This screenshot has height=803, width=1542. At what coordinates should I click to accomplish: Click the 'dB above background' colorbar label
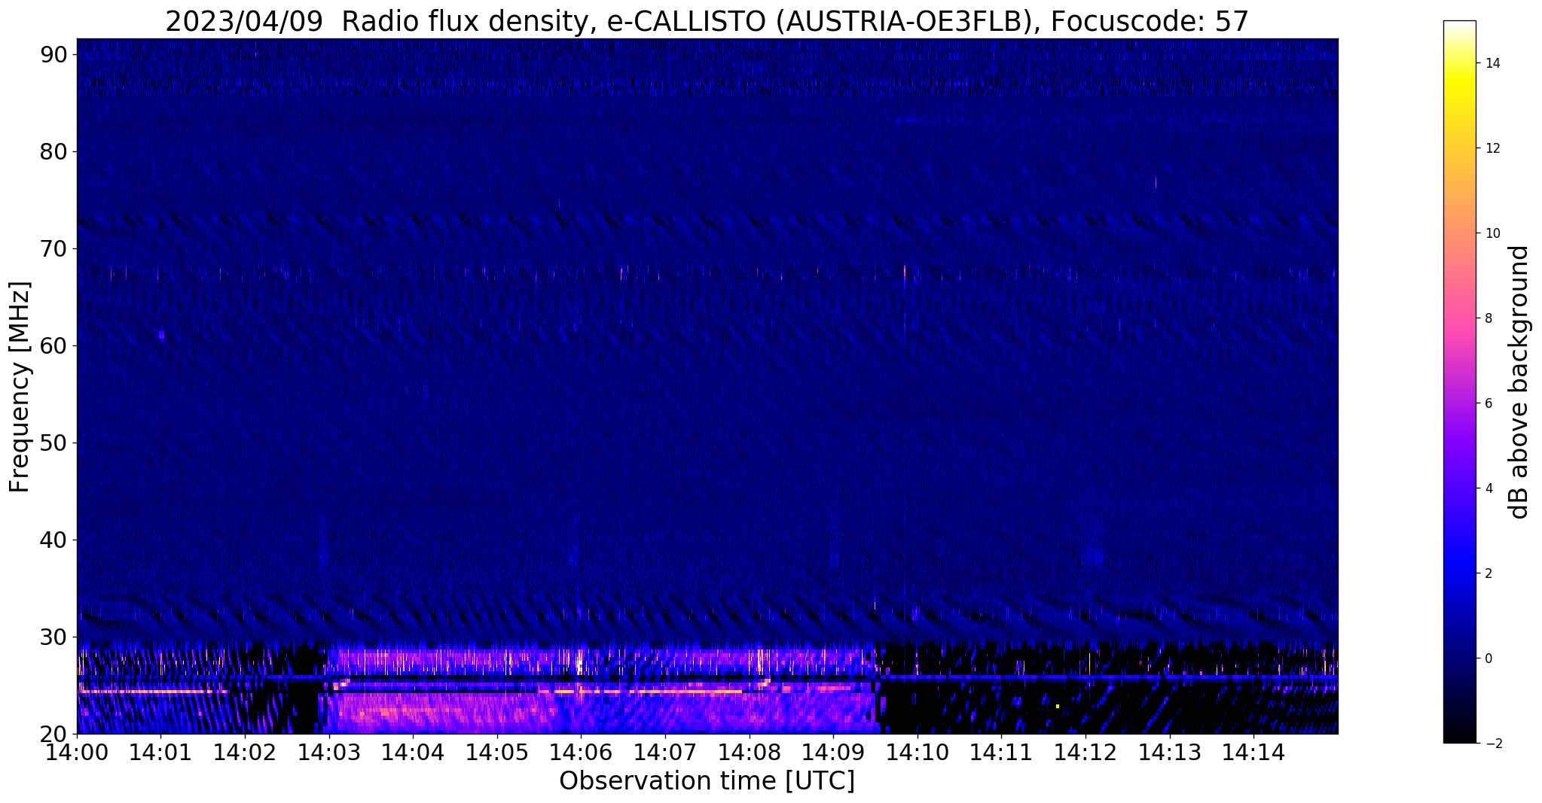coord(1519,382)
